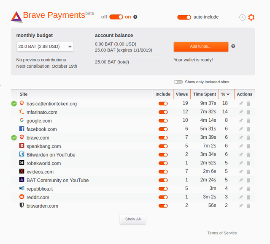Toggle include for facebook.com
The height and width of the screenshot is (244, 270).
pyautogui.click(x=163, y=129)
